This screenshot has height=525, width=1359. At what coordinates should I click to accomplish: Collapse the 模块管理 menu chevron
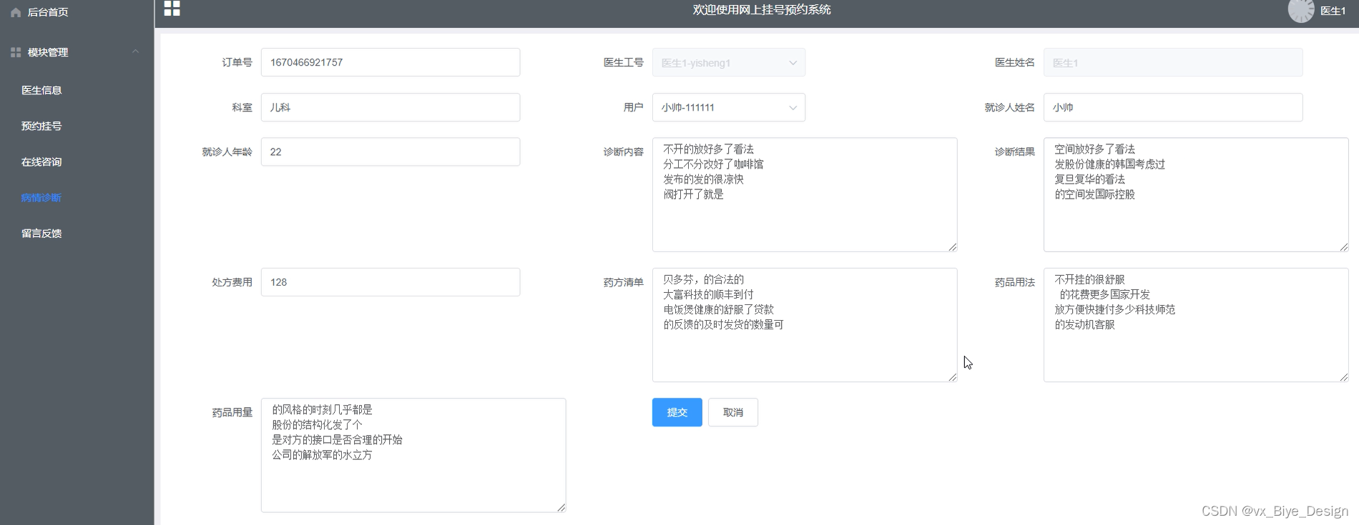135,51
